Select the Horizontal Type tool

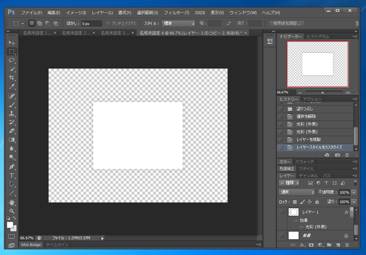[11, 175]
